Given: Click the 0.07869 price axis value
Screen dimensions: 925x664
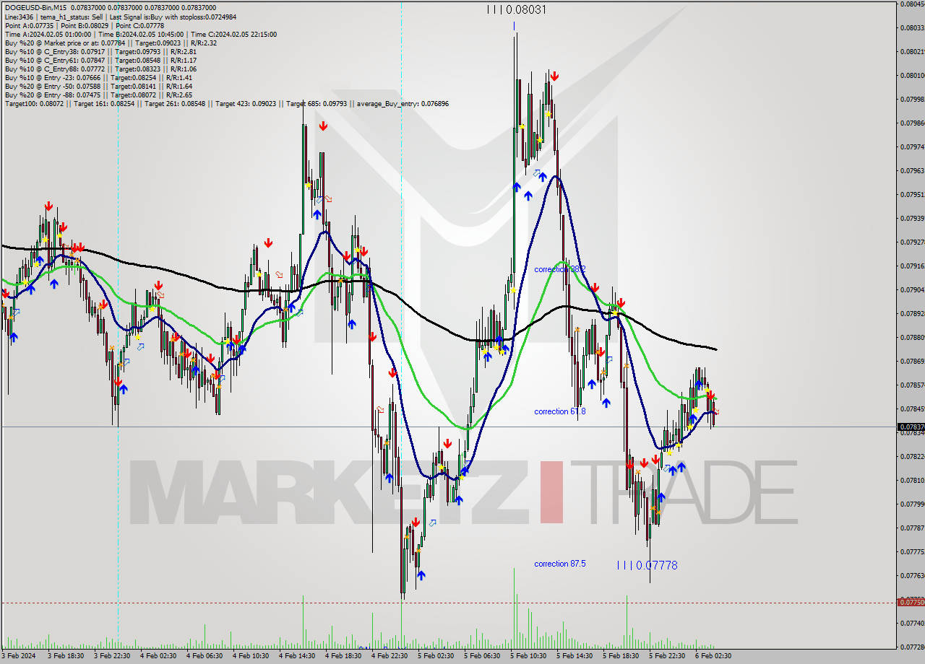Looking at the screenshot, I should click(912, 362).
